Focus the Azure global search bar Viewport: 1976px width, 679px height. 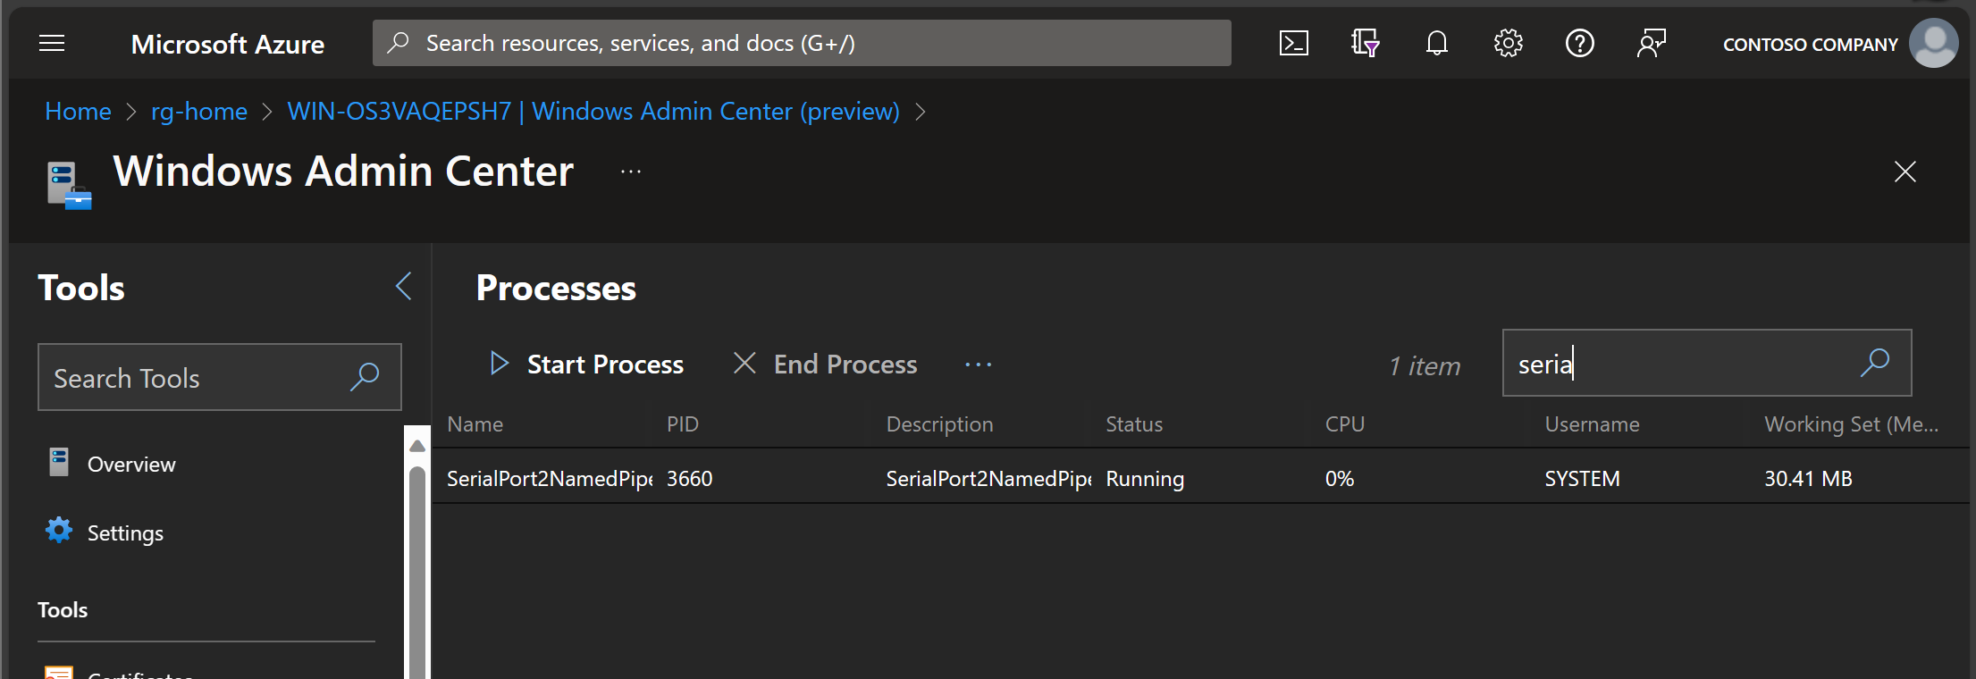(802, 43)
